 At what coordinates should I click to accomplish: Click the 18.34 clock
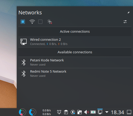tap(118, 112)
